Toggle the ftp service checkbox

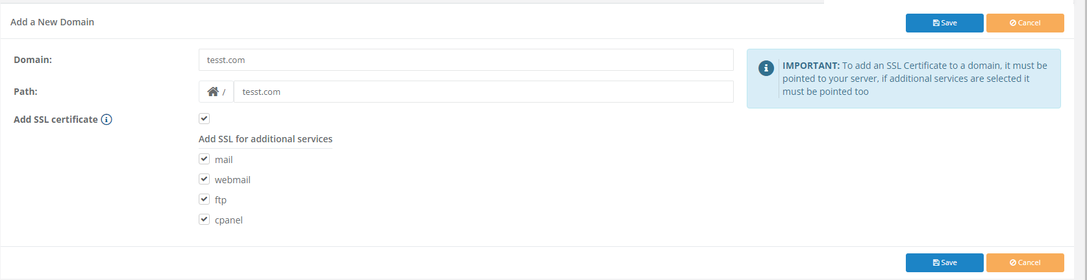(x=204, y=199)
